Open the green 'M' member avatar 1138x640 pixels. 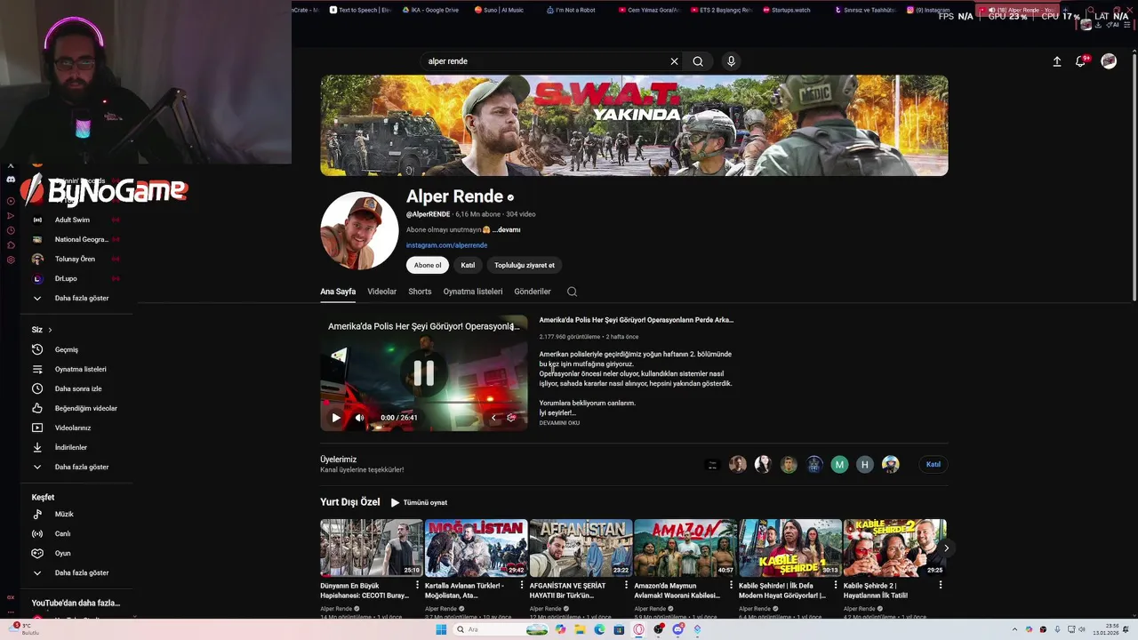point(839,464)
